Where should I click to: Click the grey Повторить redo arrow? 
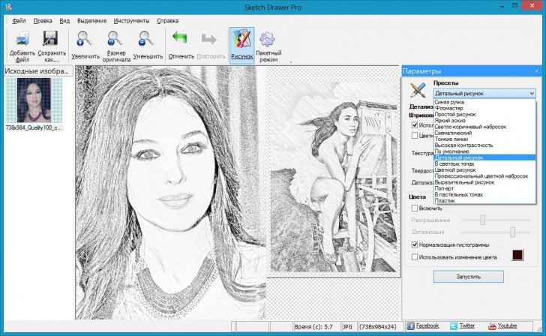point(209,39)
